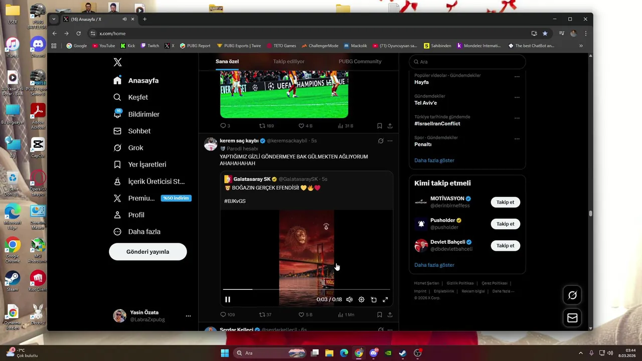Click the X logo in sidebar
This screenshot has width=642, height=361.
117,62
